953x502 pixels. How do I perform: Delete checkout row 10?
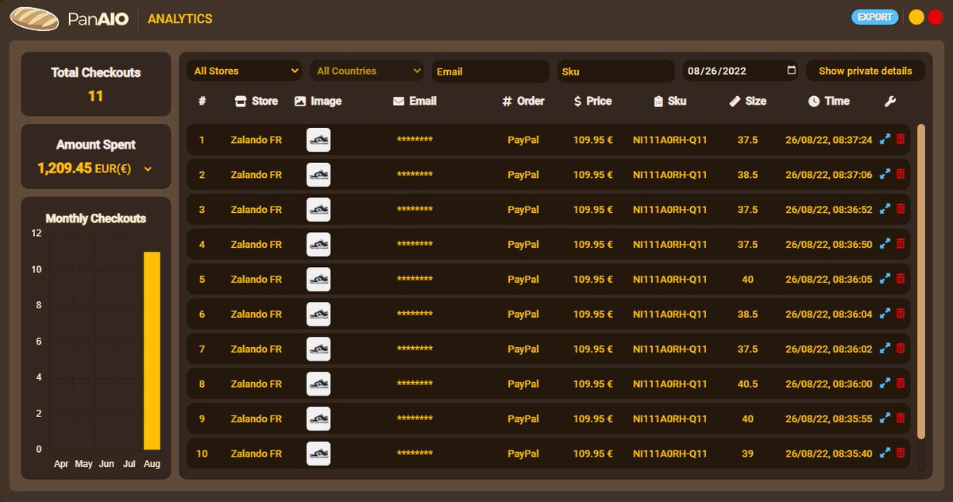(x=901, y=454)
